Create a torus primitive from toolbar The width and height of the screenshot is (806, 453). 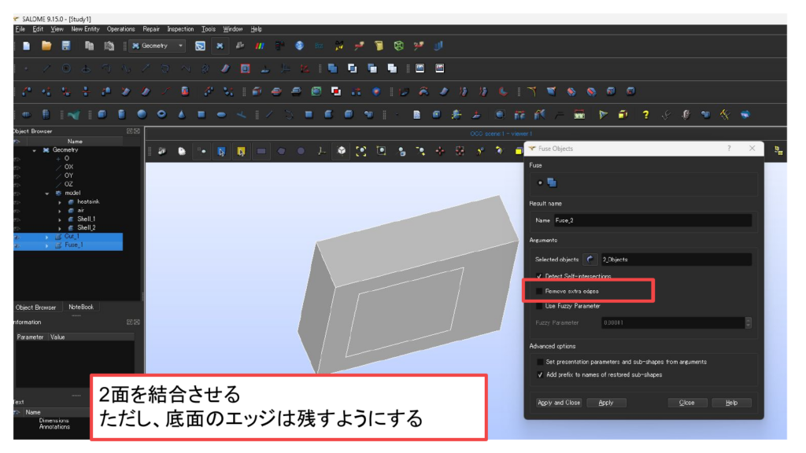[161, 114]
